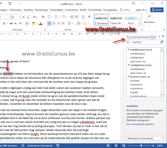The width and height of the screenshot is (167, 148).
Task: Collapse the marktpleinen (znw) group
Action: (x=129, y=65)
